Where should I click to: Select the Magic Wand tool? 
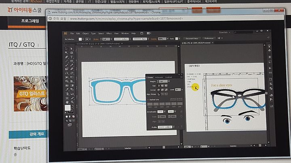click(x=66, y=53)
